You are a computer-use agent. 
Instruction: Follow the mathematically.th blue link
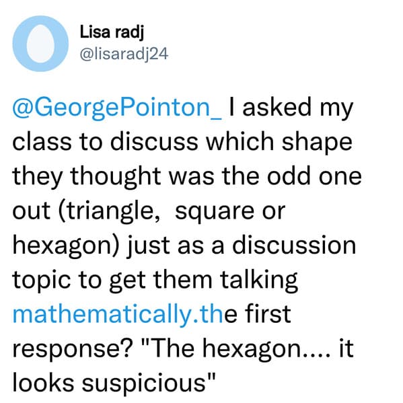[118, 314]
